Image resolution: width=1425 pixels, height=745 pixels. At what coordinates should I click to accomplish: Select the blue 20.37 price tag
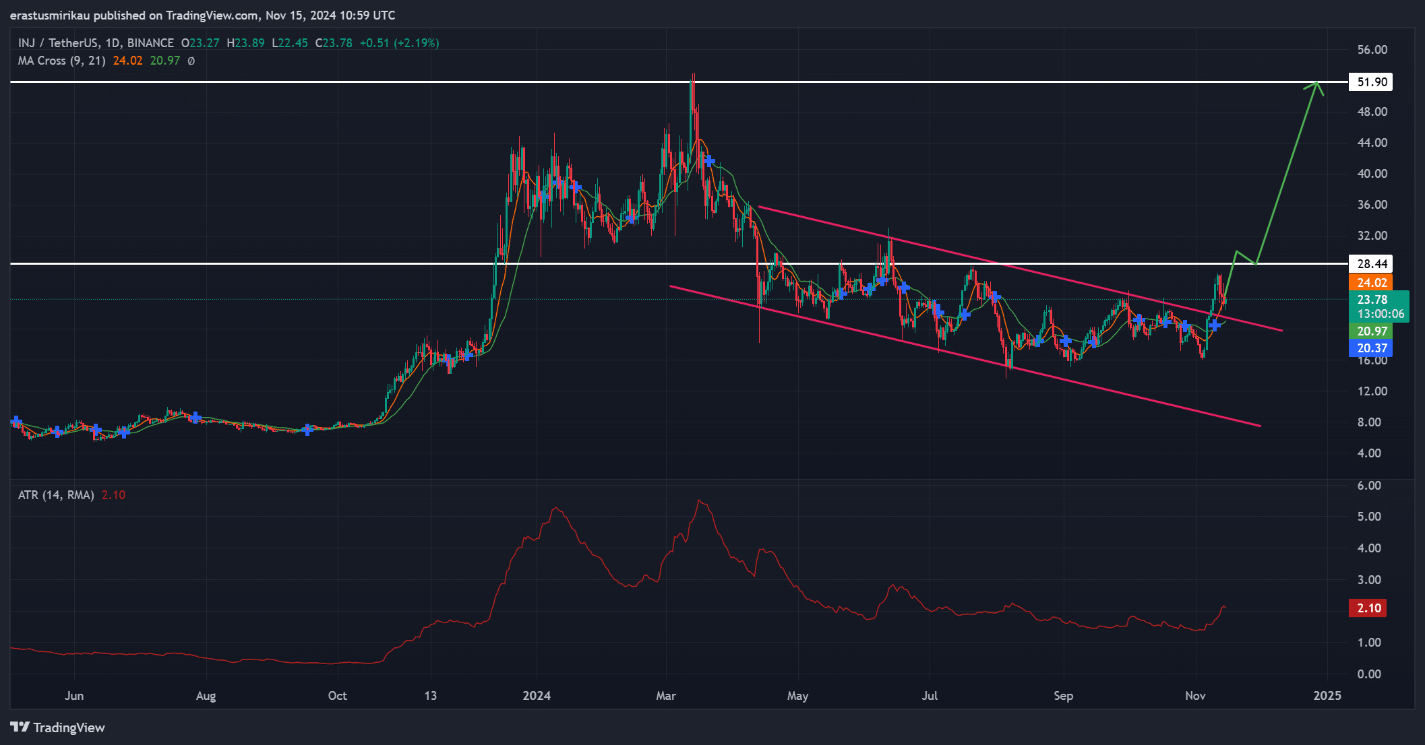pyautogui.click(x=1371, y=348)
